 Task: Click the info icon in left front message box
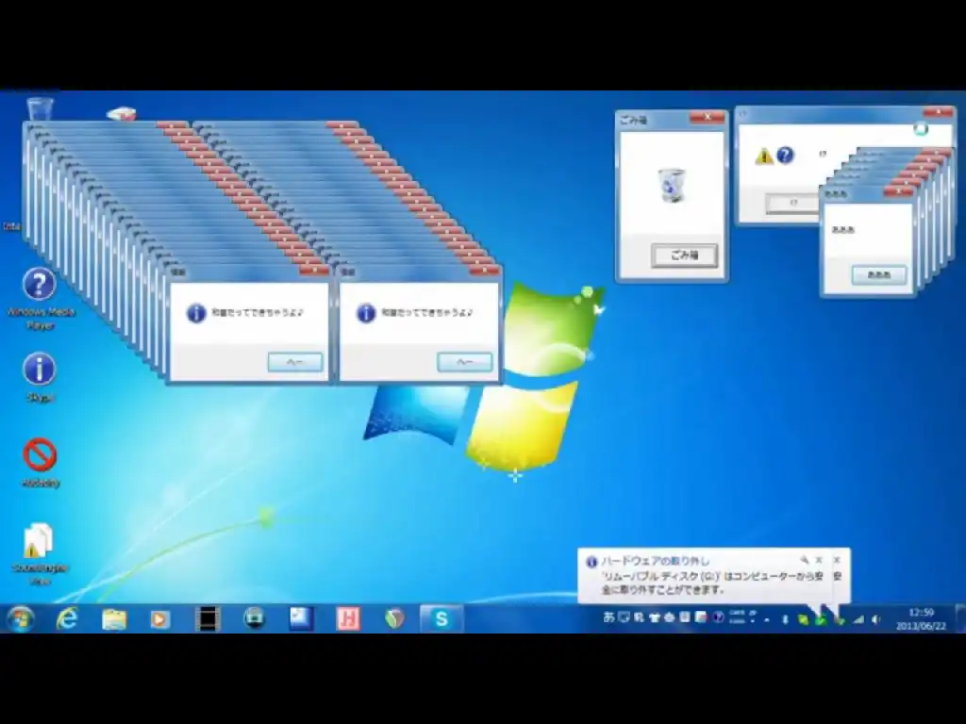196,313
